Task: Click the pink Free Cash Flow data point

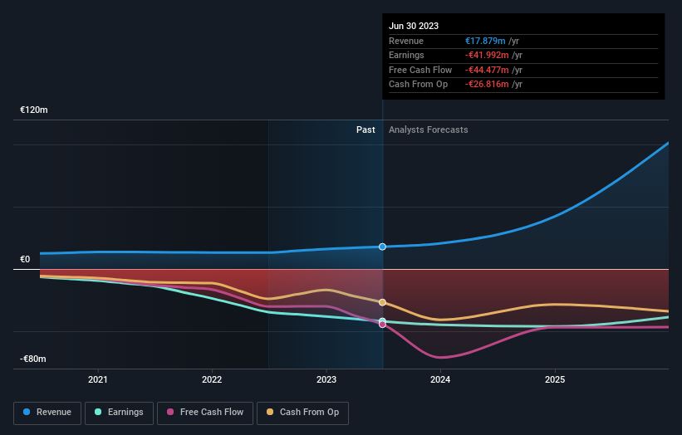Action: (382, 325)
